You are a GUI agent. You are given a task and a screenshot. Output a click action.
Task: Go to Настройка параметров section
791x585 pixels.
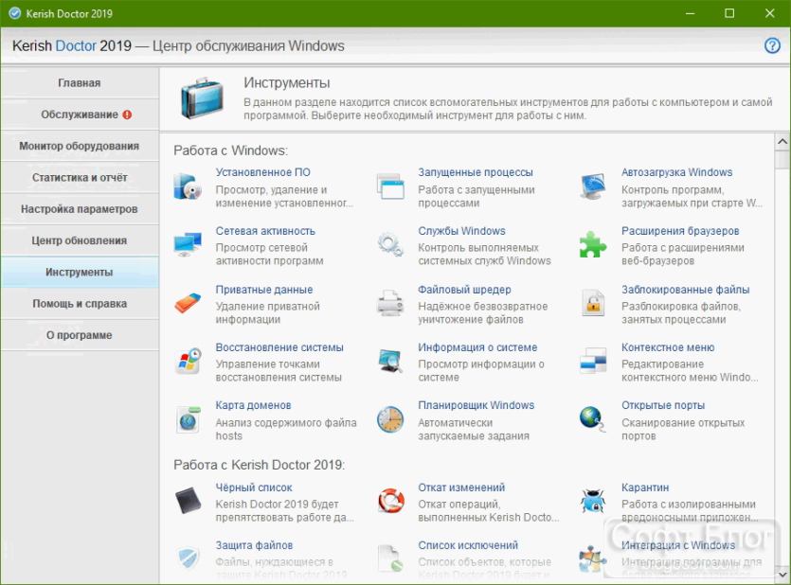(80, 209)
